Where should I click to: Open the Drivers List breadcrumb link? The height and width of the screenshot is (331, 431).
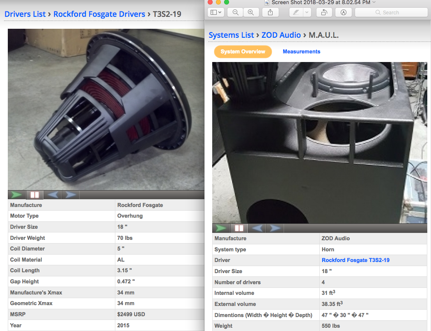[x=25, y=14]
